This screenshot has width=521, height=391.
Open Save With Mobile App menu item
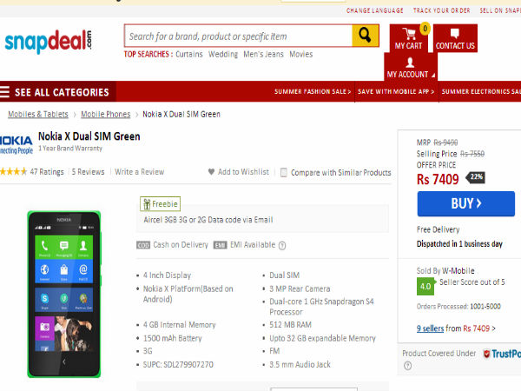tap(396, 92)
